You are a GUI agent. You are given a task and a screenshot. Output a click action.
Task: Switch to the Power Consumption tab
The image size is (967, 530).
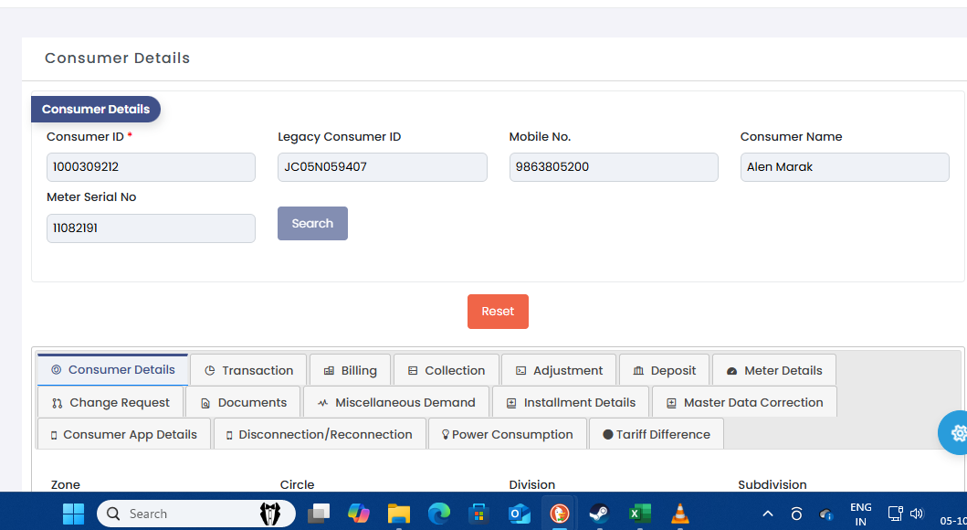pos(508,434)
